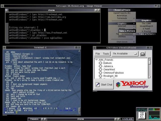Select ImageMagick from Graphics submenu

[x=146, y=26]
